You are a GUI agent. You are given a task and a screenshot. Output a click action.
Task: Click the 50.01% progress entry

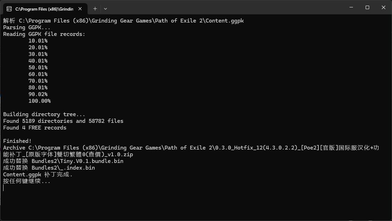pyautogui.click(x=38, y=68)
